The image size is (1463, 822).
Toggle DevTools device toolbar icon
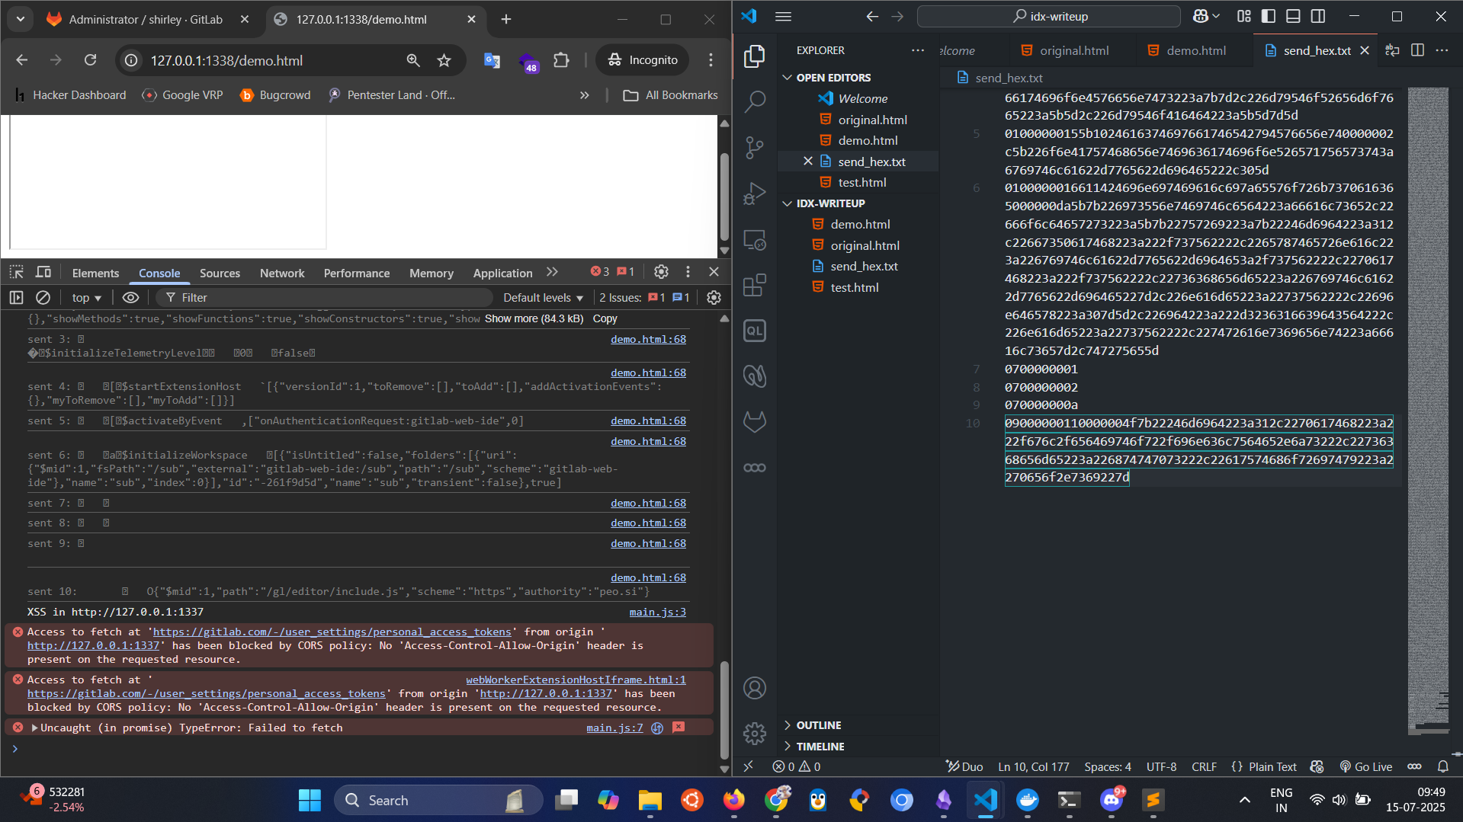(x=43, y=272)
